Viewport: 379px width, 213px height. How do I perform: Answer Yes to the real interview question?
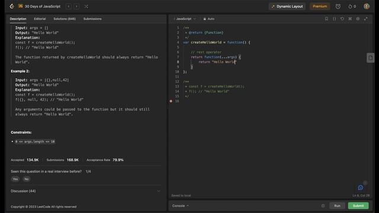[x=15, y=179]
